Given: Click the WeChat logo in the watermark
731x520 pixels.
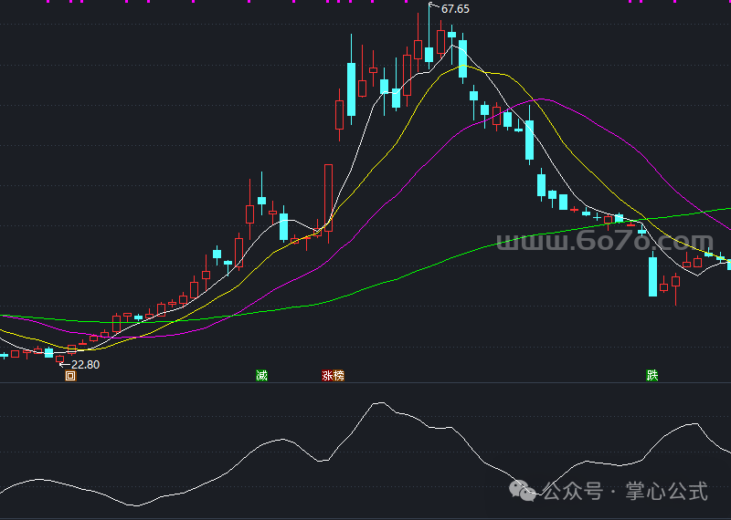Looking at the screenshot, I should pos(524,492).
